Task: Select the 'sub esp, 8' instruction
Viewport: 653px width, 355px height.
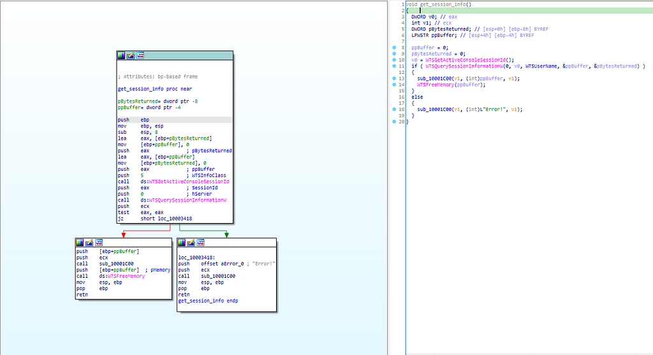Action: click(x=138, y=133)
